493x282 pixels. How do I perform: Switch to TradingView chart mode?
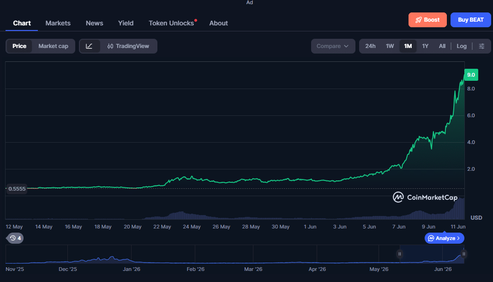click(128, 46)
